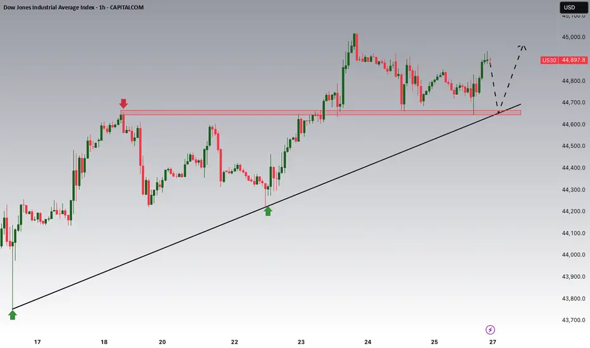This screenshot has width=590, height=348.
Task: Click the US30 symbol price label
Action: point(549,60)
